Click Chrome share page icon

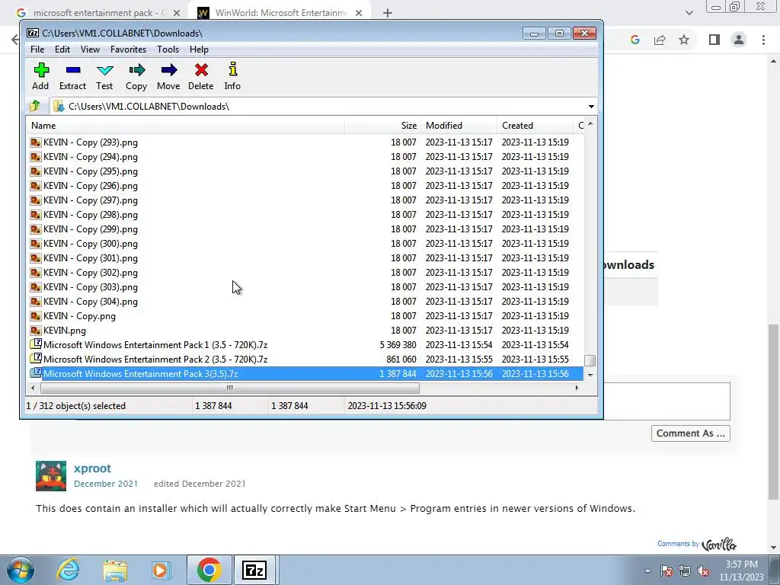coord(660,40)
